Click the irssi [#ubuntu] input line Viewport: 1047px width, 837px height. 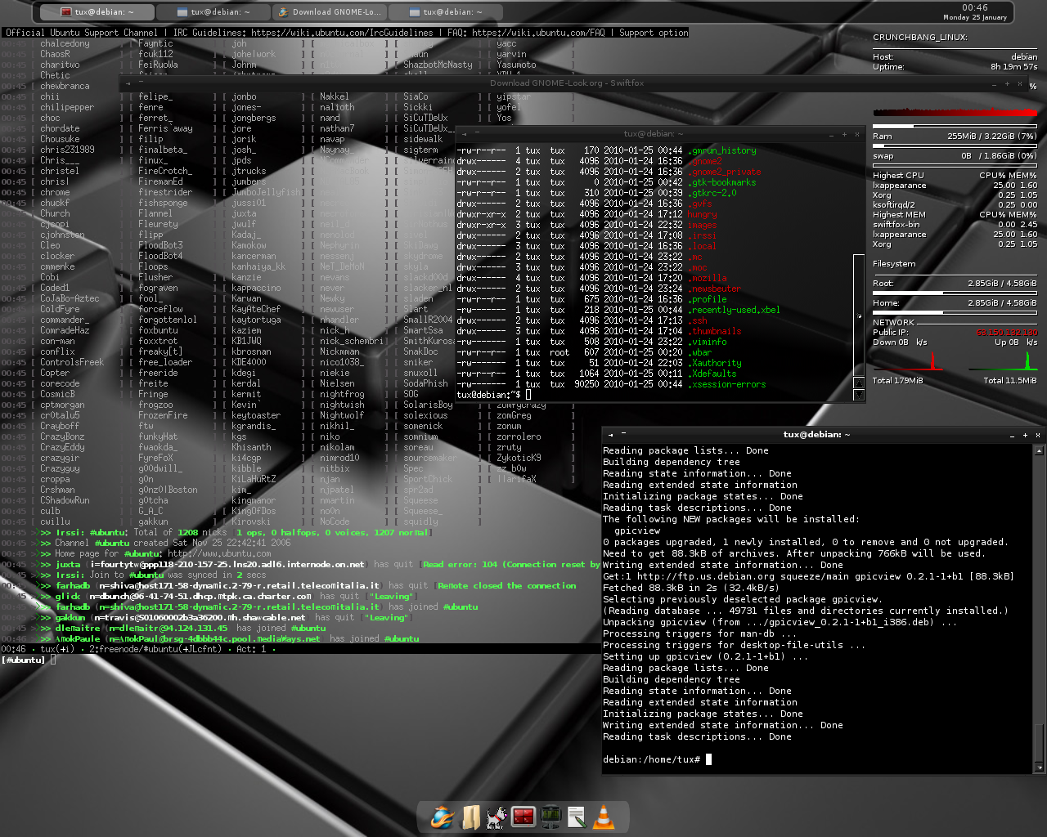pyautogui.click(x=303, y=660)
